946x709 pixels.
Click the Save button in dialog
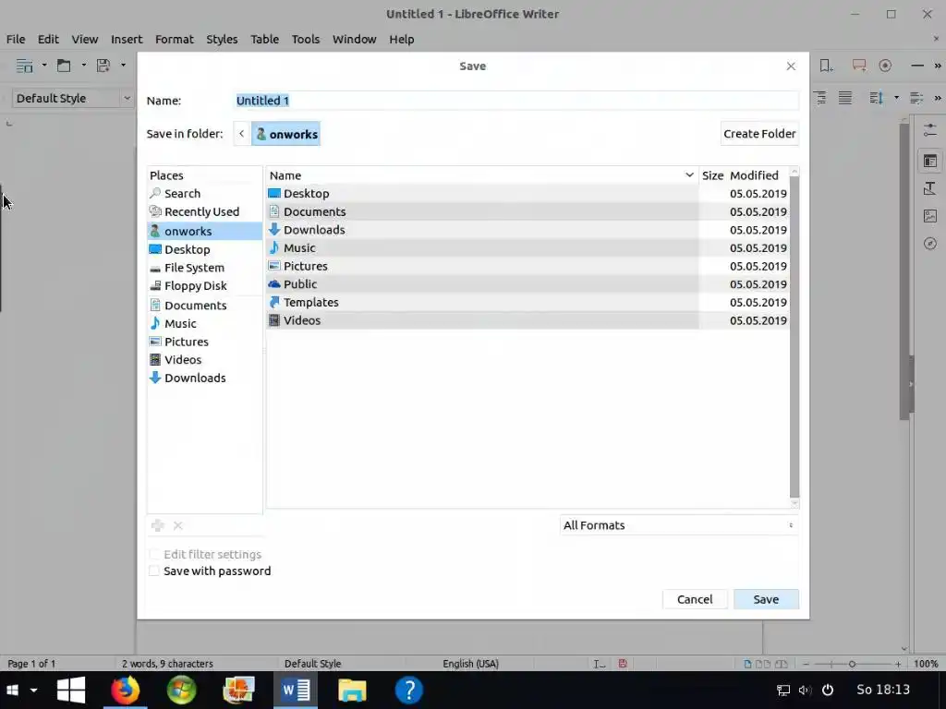(x=766, y=599)
